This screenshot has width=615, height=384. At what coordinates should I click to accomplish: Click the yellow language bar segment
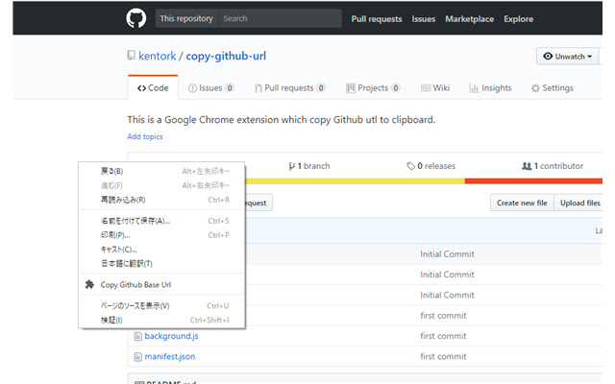click(x=355, y=181)
